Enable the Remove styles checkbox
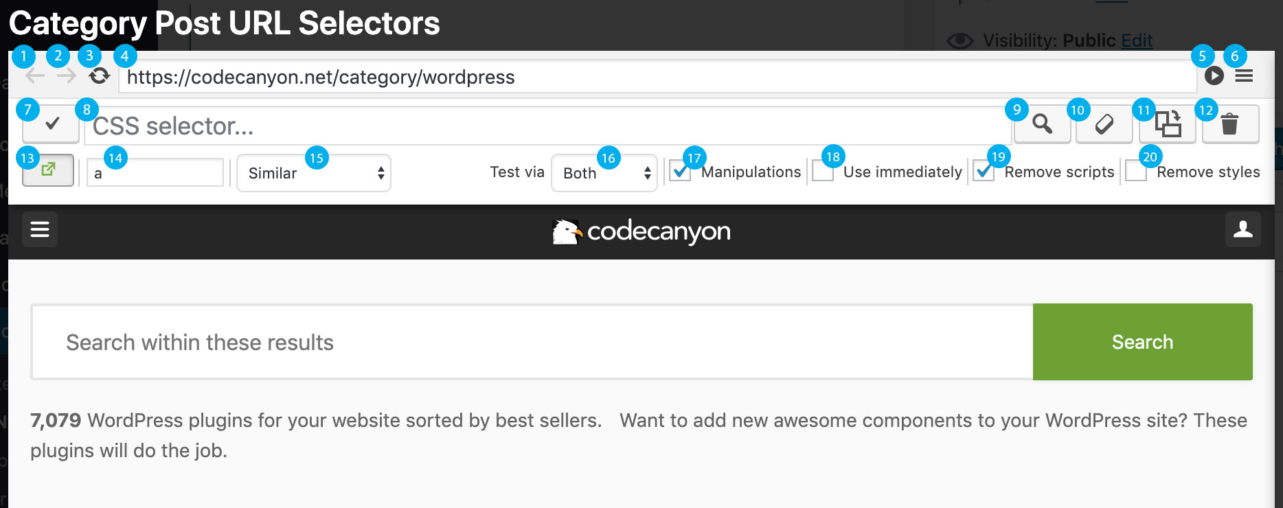Screen dimensions: 1283x508 1136,171
